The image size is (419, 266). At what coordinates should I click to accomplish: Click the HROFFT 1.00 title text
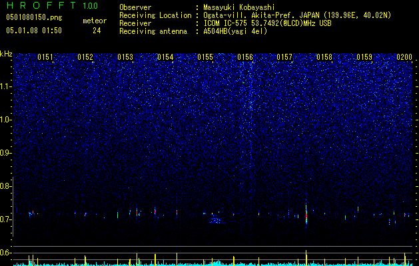53,5
